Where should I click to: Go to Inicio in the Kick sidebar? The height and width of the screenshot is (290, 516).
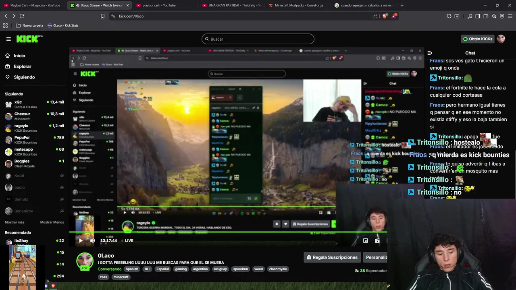pyautogui.click(x=19, y=56)
